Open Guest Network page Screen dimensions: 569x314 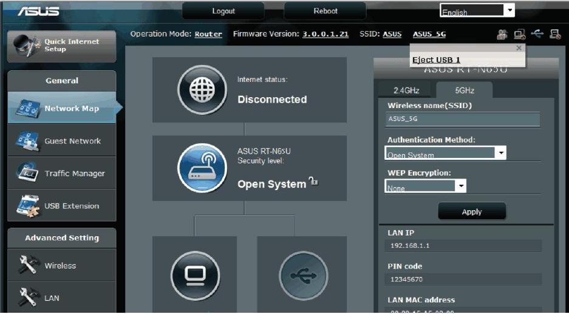pyautogui.click(x=62, y=140)
